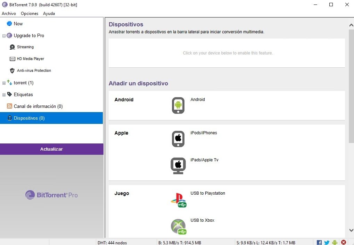Viewport: 354px width, 245px height.
Task: Click the torrent up-down arrows icon
Action: point(9,82)
